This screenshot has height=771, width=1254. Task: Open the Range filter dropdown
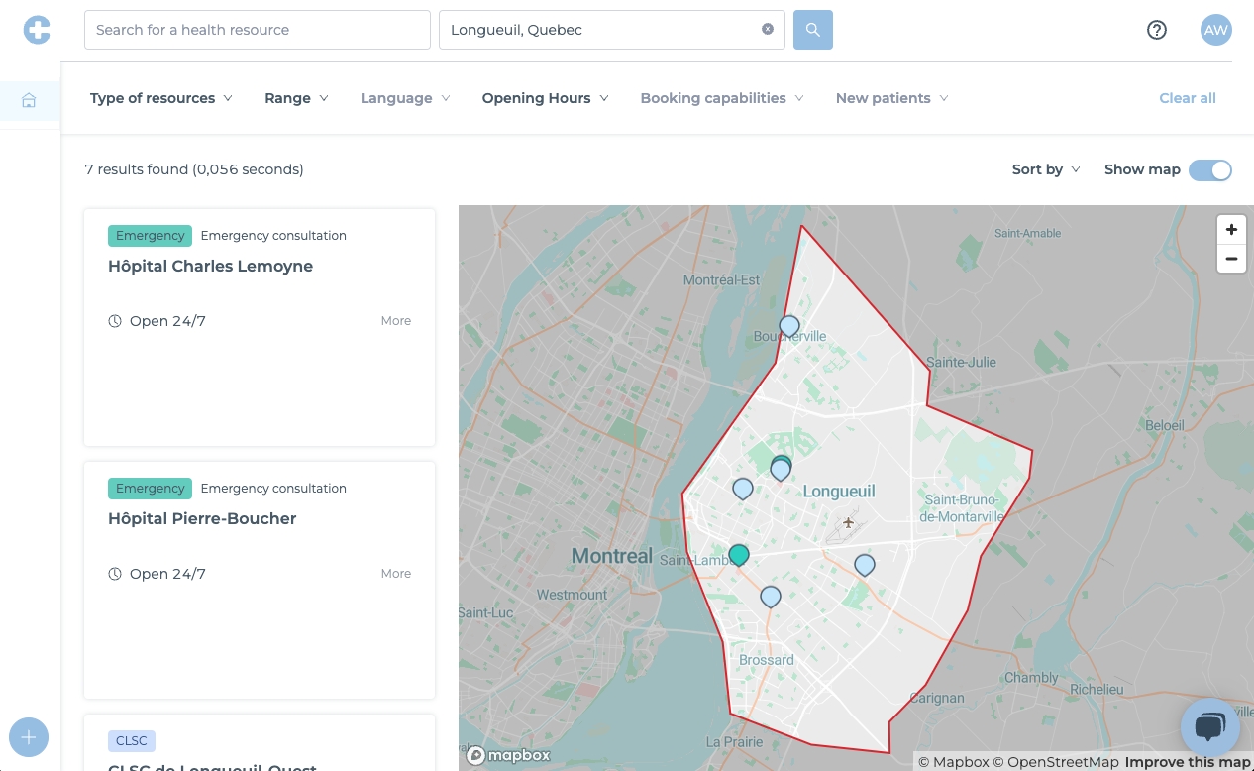[x=296, y=98]
